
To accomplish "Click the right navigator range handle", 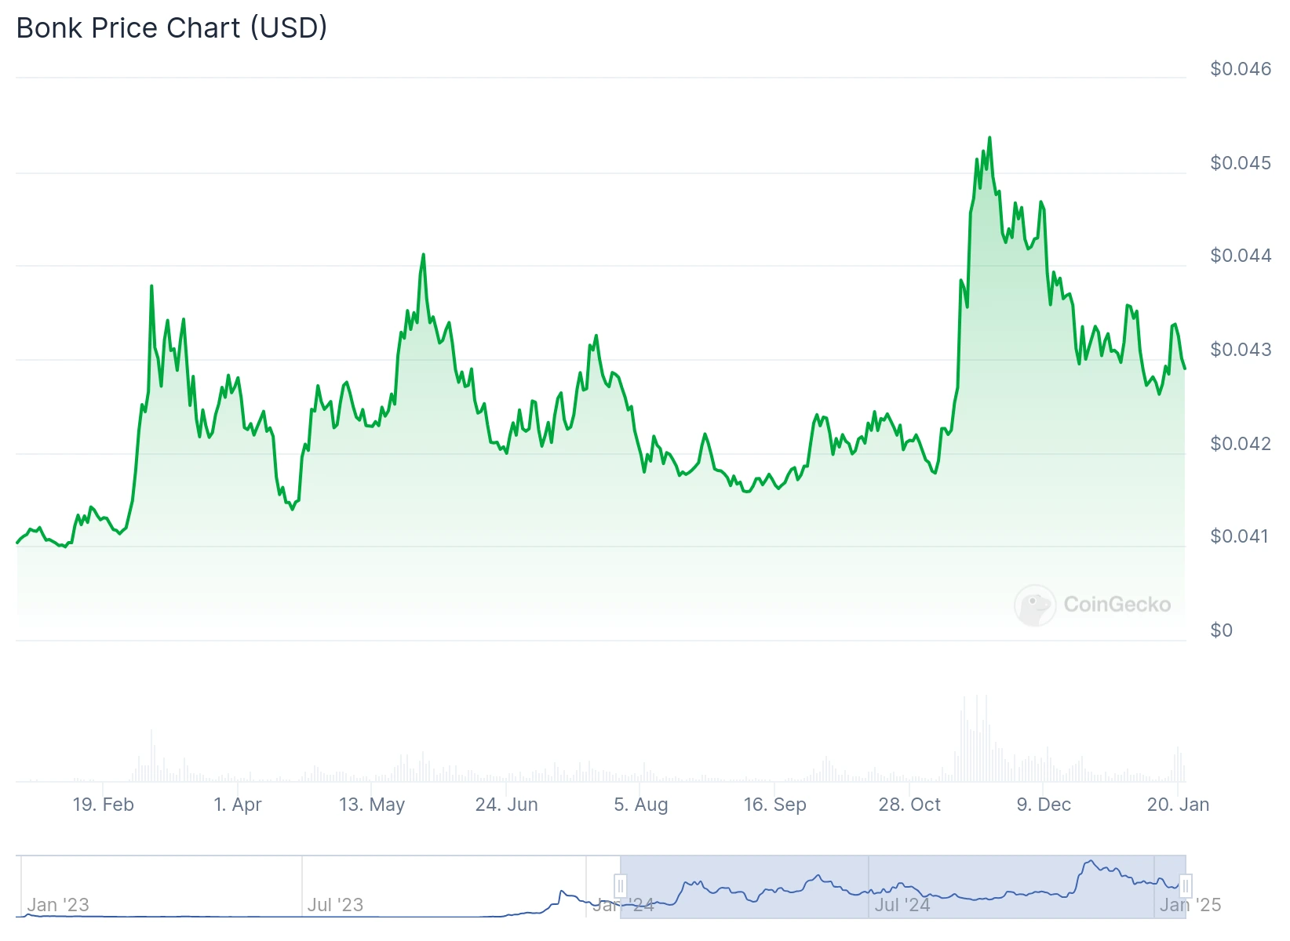I will [x=1185, y=887].
